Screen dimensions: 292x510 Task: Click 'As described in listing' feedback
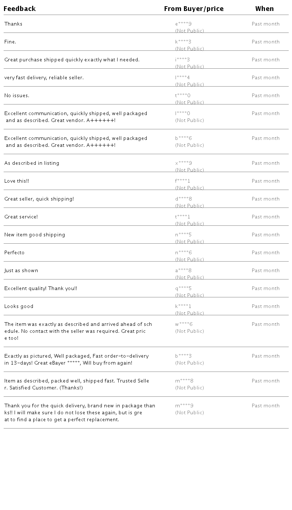[x=32, y=163]
